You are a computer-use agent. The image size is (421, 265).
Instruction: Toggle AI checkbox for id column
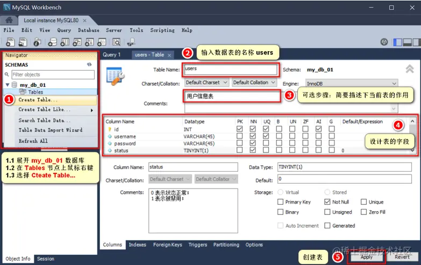pos(318,129)
